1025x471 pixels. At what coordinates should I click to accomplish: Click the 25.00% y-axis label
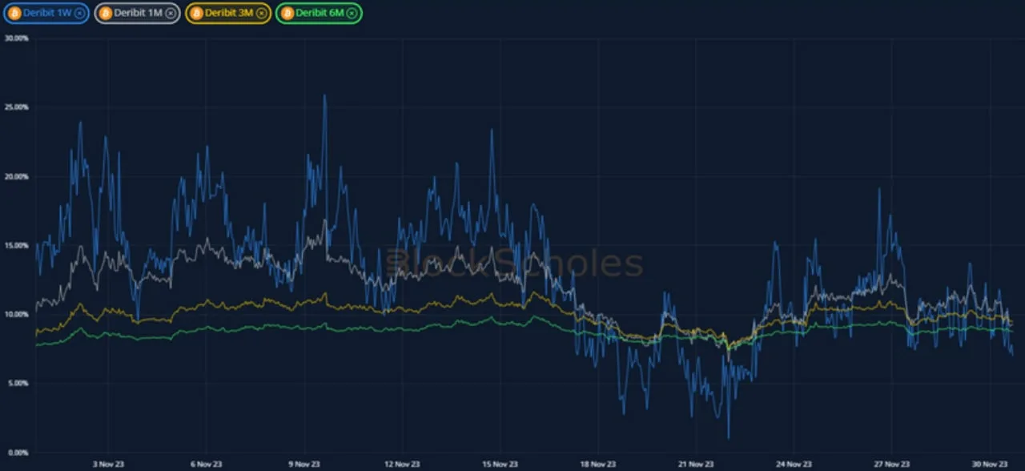click(x=18, y=107)
